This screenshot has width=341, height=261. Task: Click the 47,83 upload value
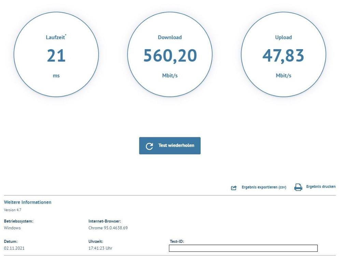point(283,56)
